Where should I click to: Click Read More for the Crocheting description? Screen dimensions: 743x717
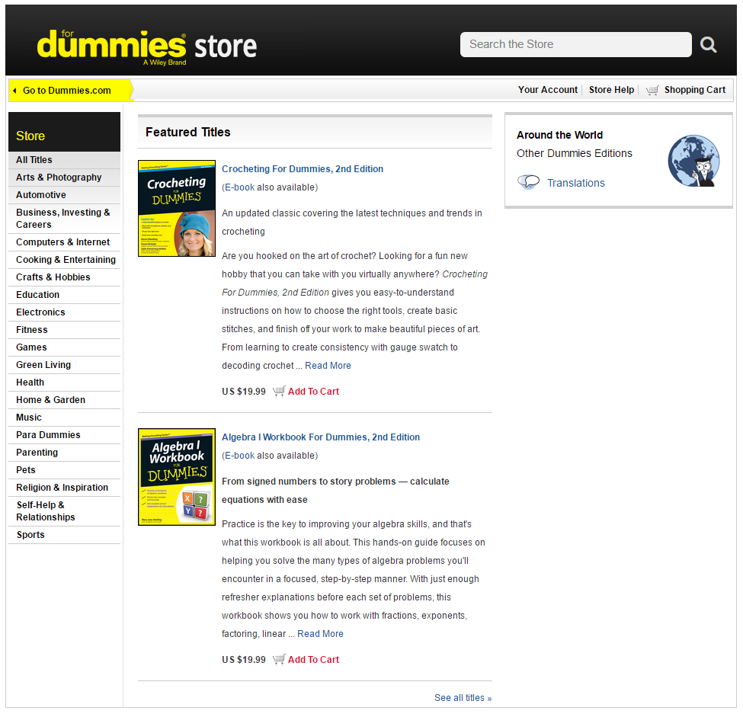pyautogui.click(x=328, y=366)
